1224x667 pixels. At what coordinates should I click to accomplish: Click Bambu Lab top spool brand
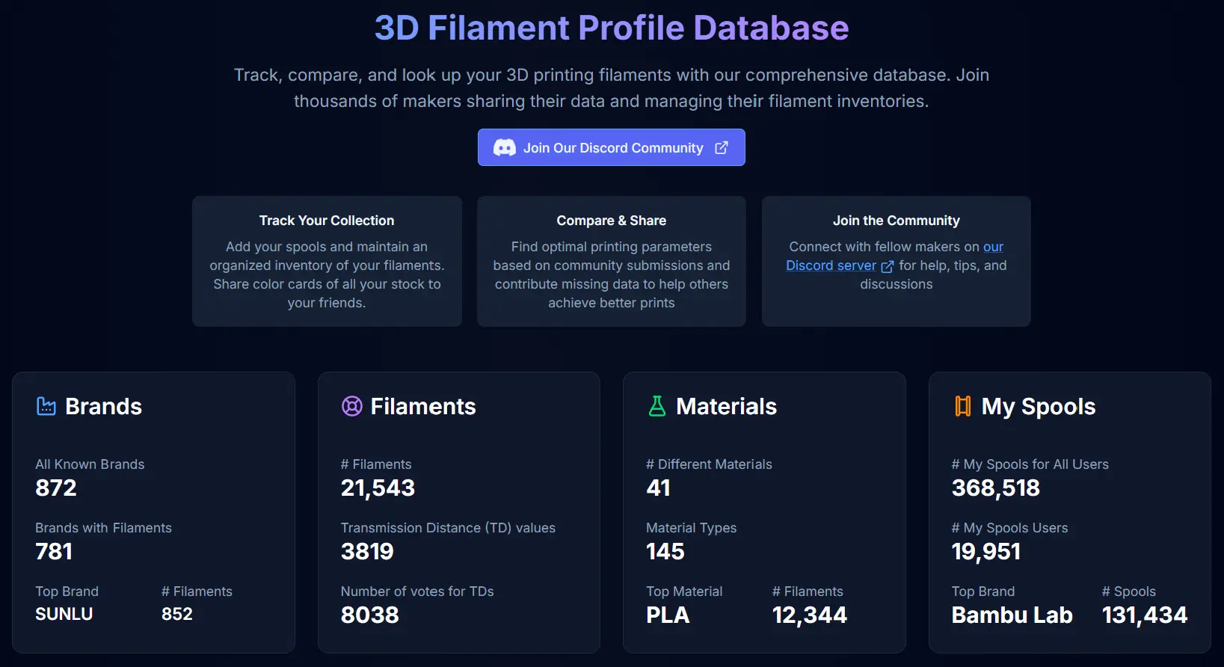[x=1012, y=615]
